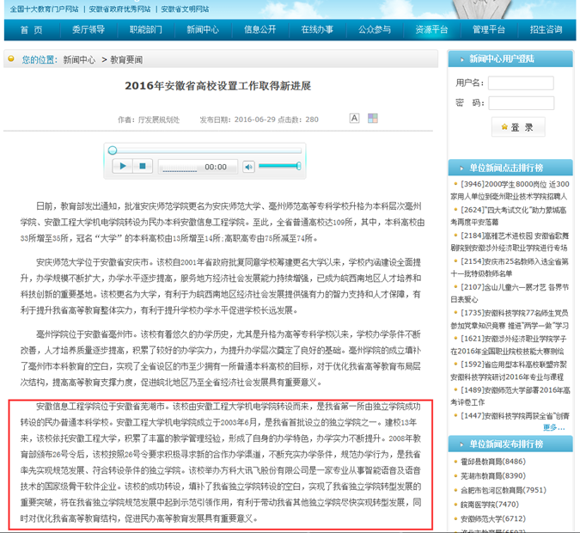
Task: Click the yellow location bullet icon
Action: pyautogui.click(x=11, y=58)
